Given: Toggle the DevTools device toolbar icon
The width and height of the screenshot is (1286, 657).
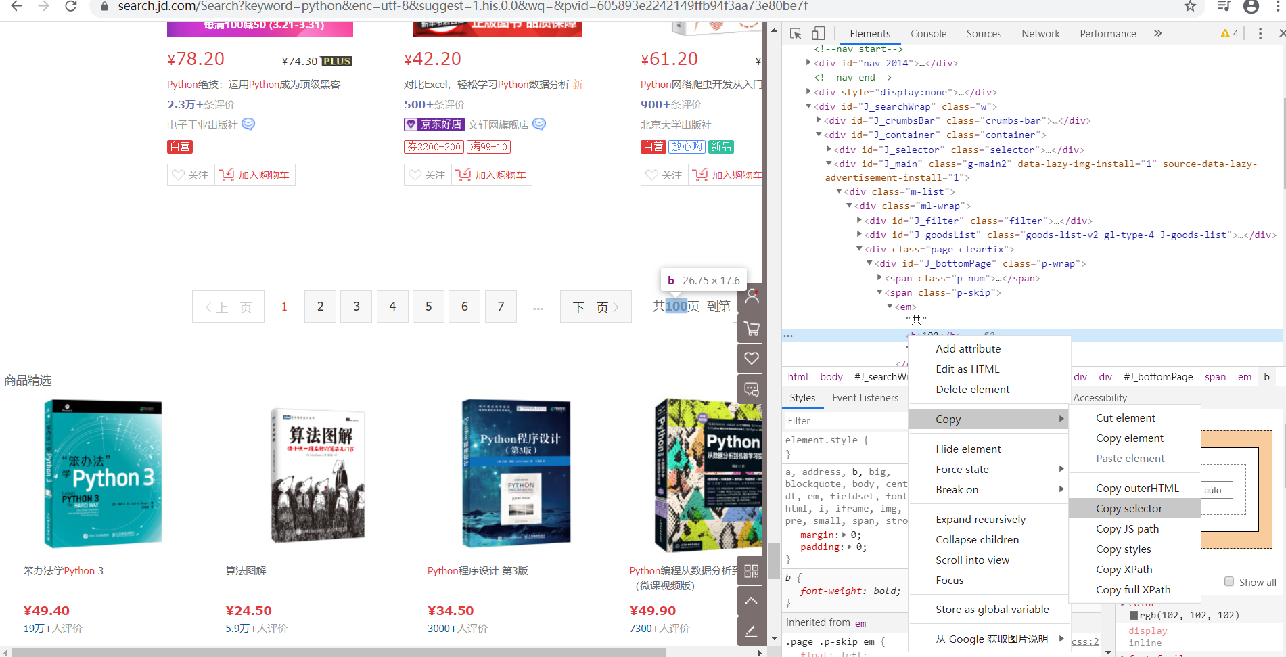Looking at the screenshot, I should pos(818,33).
